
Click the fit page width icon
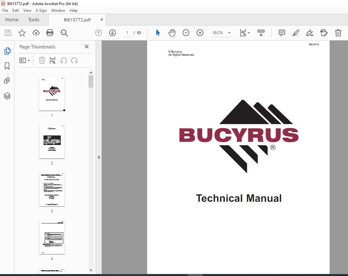pyautogui.click(x=243, y=33)
